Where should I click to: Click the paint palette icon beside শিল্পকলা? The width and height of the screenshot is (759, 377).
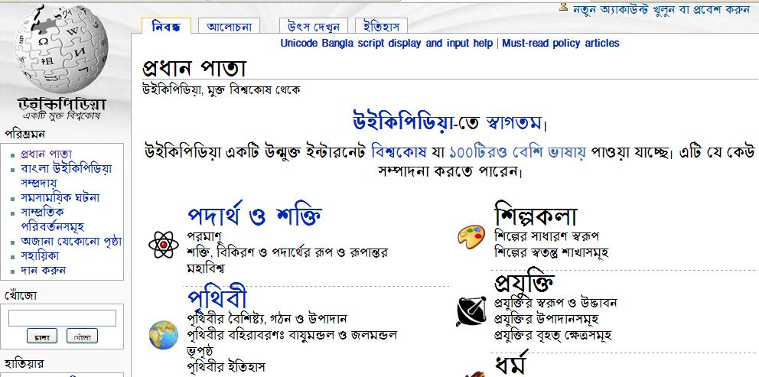point(471,237)
